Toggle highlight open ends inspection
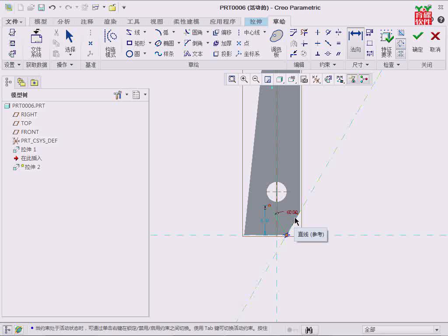This screenshot has width=448, height=336. coord(401,43)
